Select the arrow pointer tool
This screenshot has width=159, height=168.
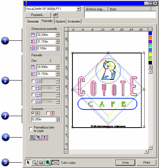point(28,163)
